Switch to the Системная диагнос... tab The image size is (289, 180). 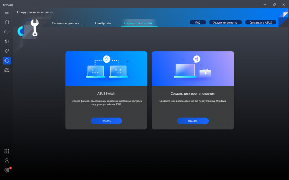pyautogui.click(x=67, y=24)
